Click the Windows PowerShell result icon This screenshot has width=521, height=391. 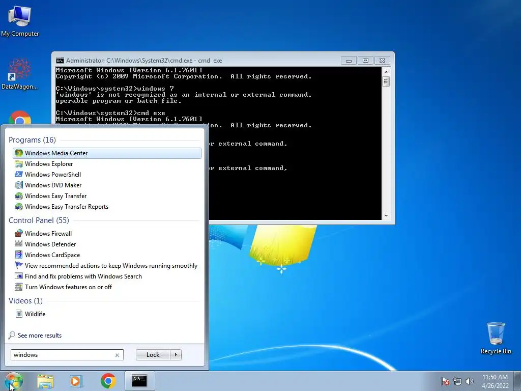[19, 174]
